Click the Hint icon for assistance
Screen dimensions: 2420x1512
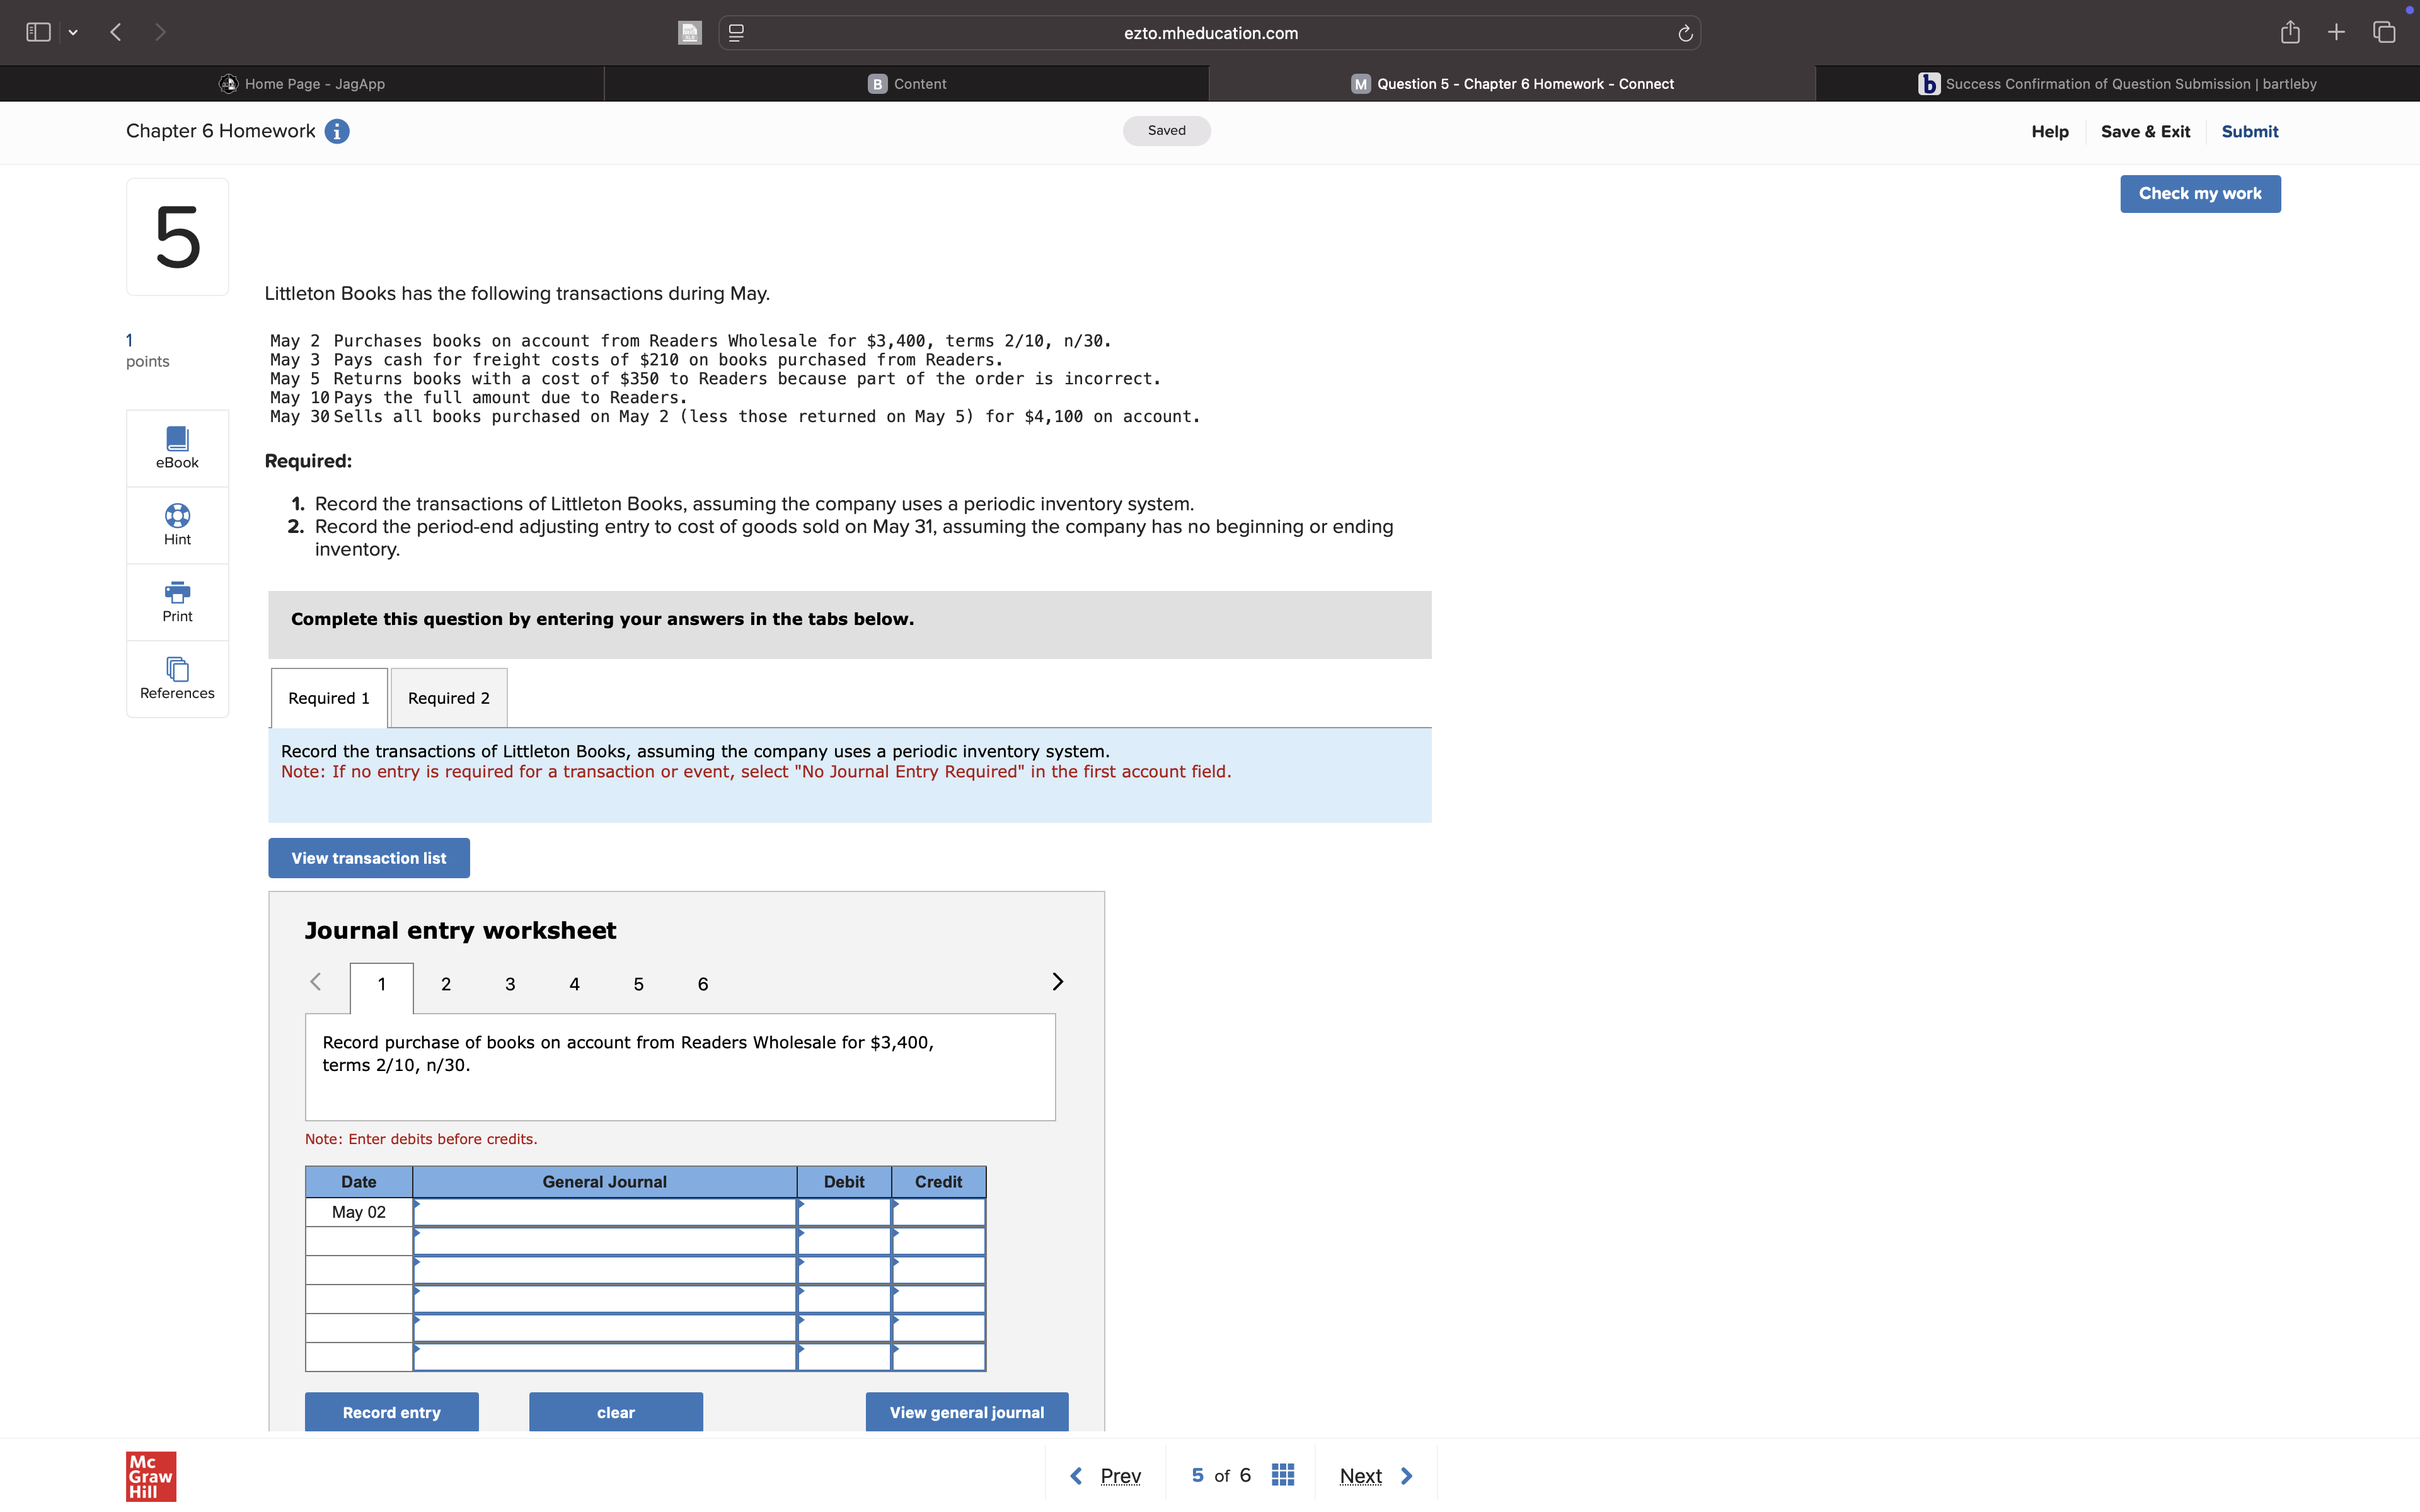[176, 524]
